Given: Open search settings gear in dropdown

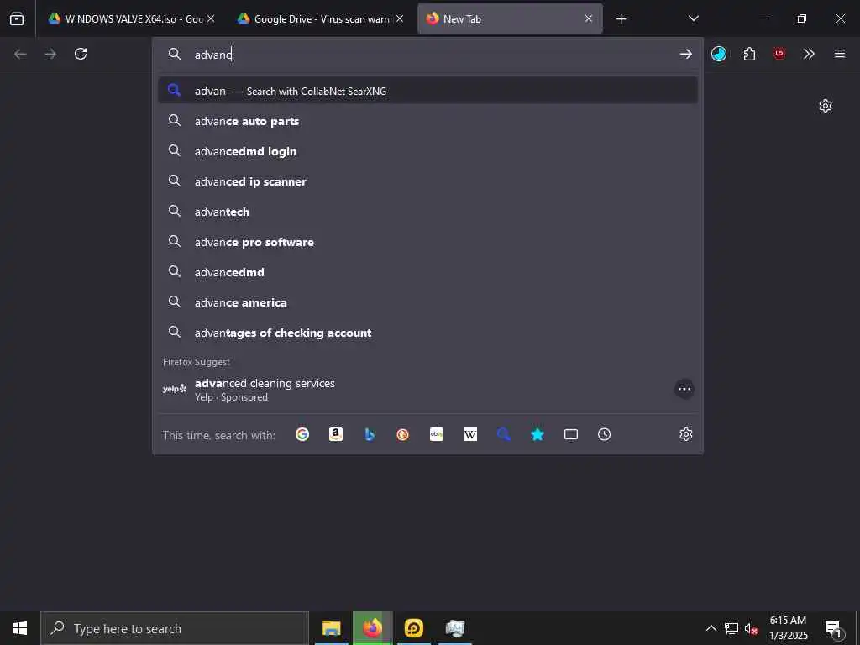Looking at the screenshot, I should tap(685, 434).
